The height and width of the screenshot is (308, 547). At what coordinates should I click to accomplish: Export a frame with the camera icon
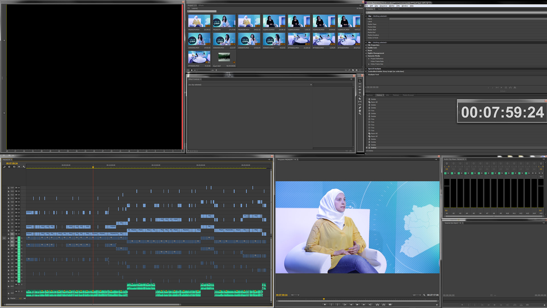click(x=390, y=305)
